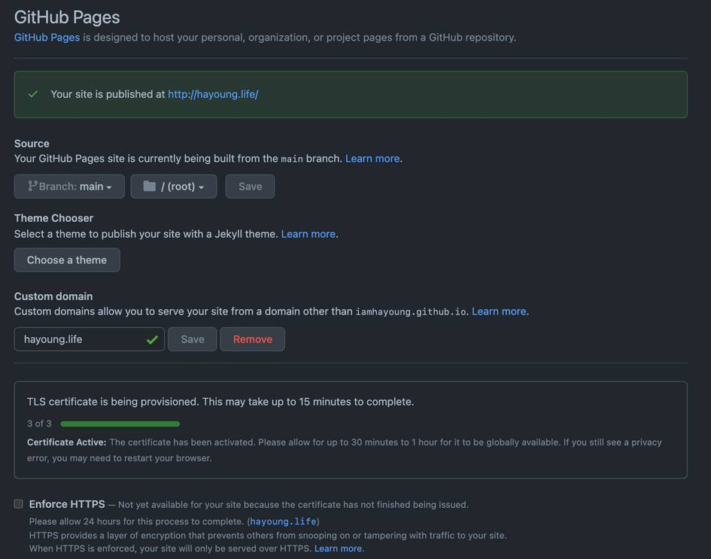The width and height of the screenshot is (711, 559).
Task: Save the custom domain setting
Action: coord(192,339)
